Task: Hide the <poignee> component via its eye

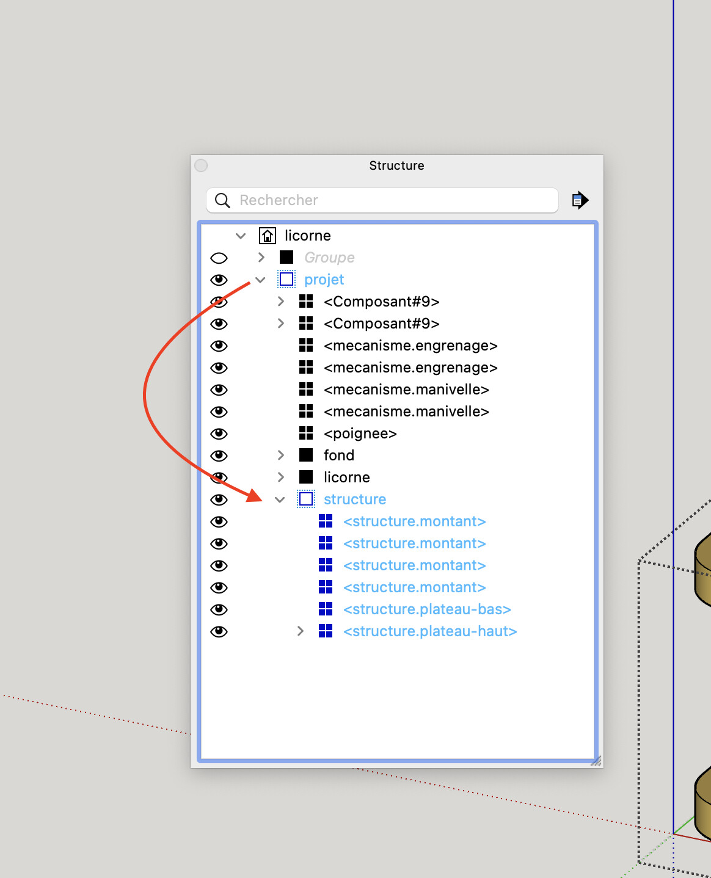Action: [219, 434]
